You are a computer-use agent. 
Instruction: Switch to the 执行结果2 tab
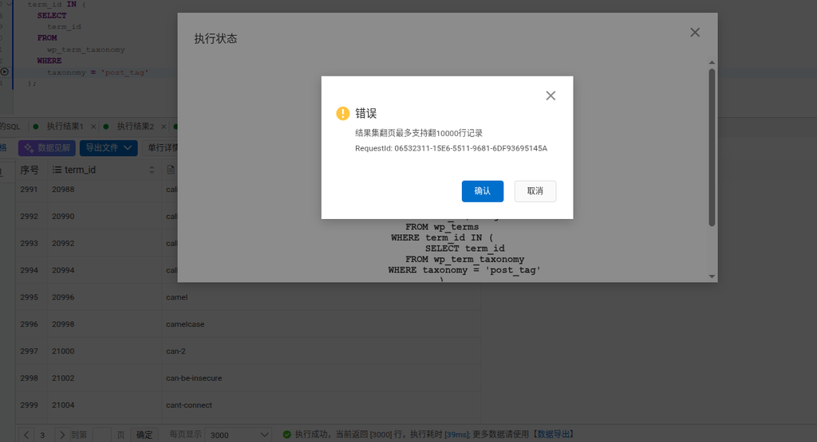135,127
